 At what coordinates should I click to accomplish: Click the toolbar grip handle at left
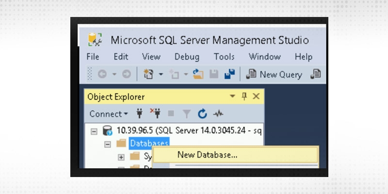90,74
